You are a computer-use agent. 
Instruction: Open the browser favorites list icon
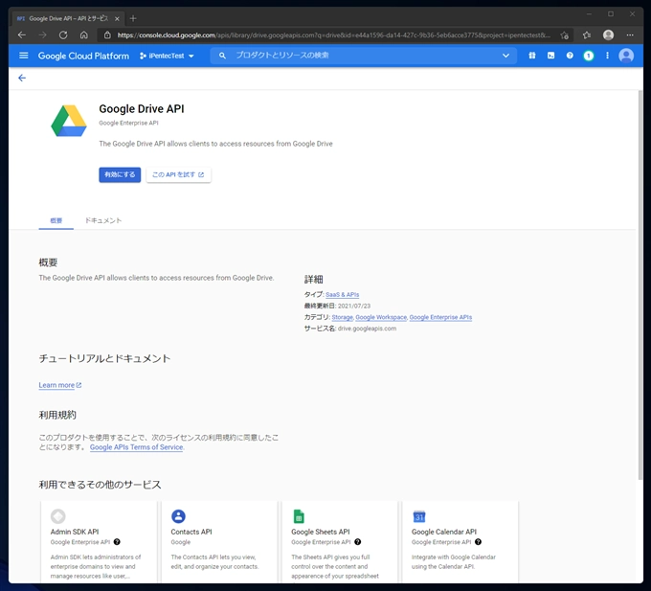(x=586, y=34)
